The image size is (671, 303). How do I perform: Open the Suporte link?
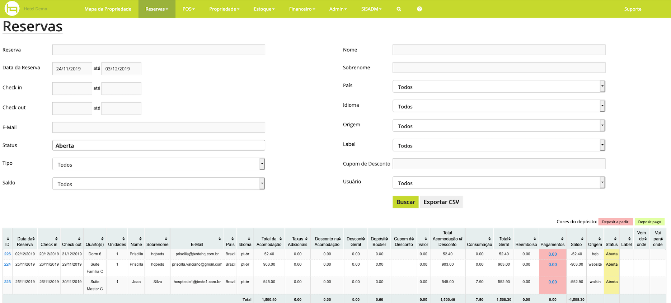tap(633, 9)
